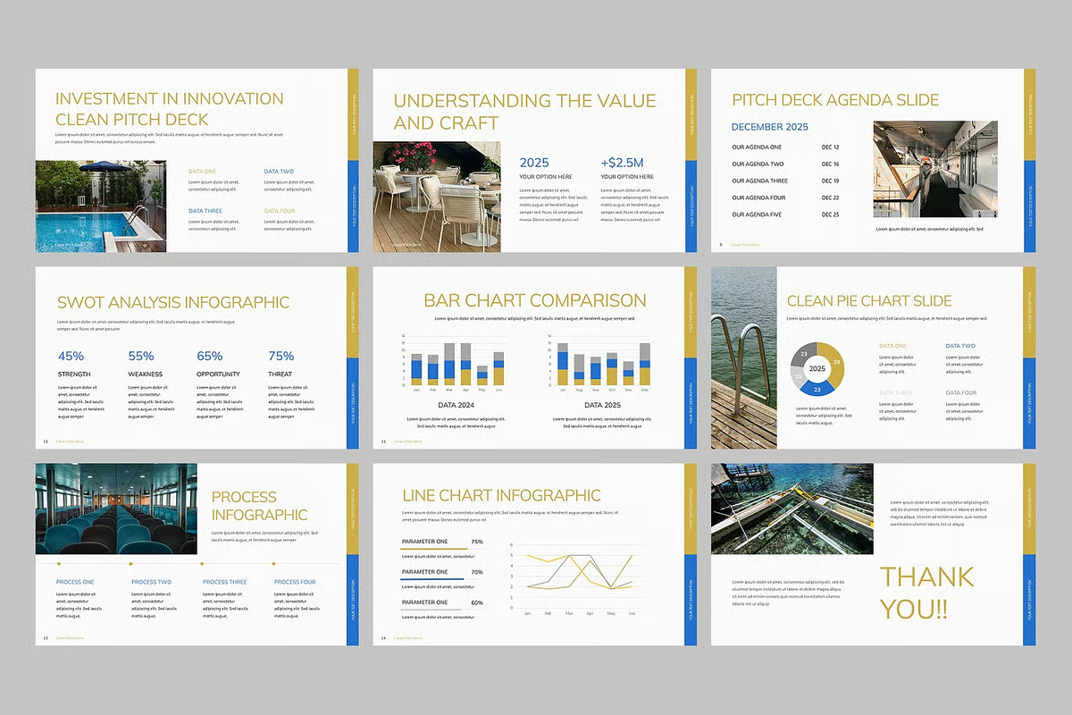The height and width of the screenshot is (715, 1072).
Task: Click the '65%' value above OPPORTUNITY
Action: pos(210,356)
